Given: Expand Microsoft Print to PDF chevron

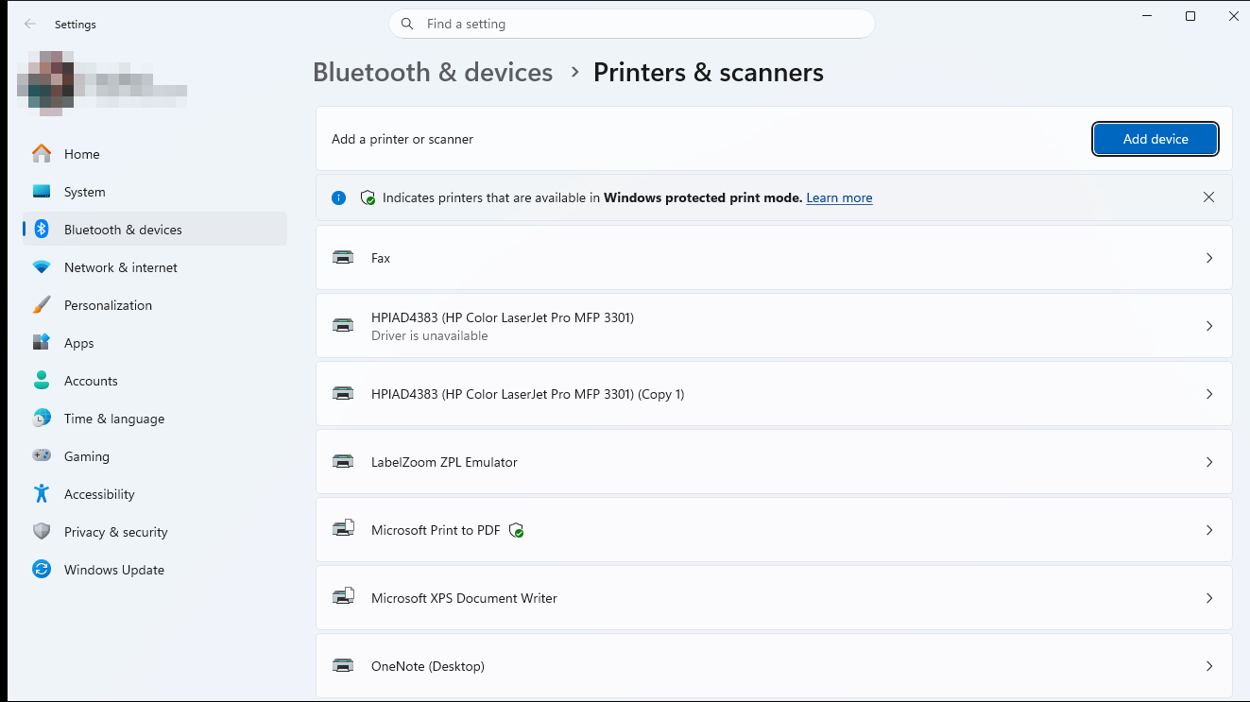Looking at the screenshot, I should pos(1209,530).
